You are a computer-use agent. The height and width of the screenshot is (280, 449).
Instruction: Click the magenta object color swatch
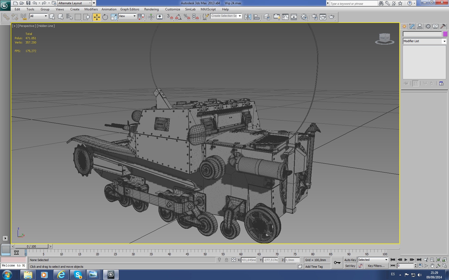(x=445, y=34)
